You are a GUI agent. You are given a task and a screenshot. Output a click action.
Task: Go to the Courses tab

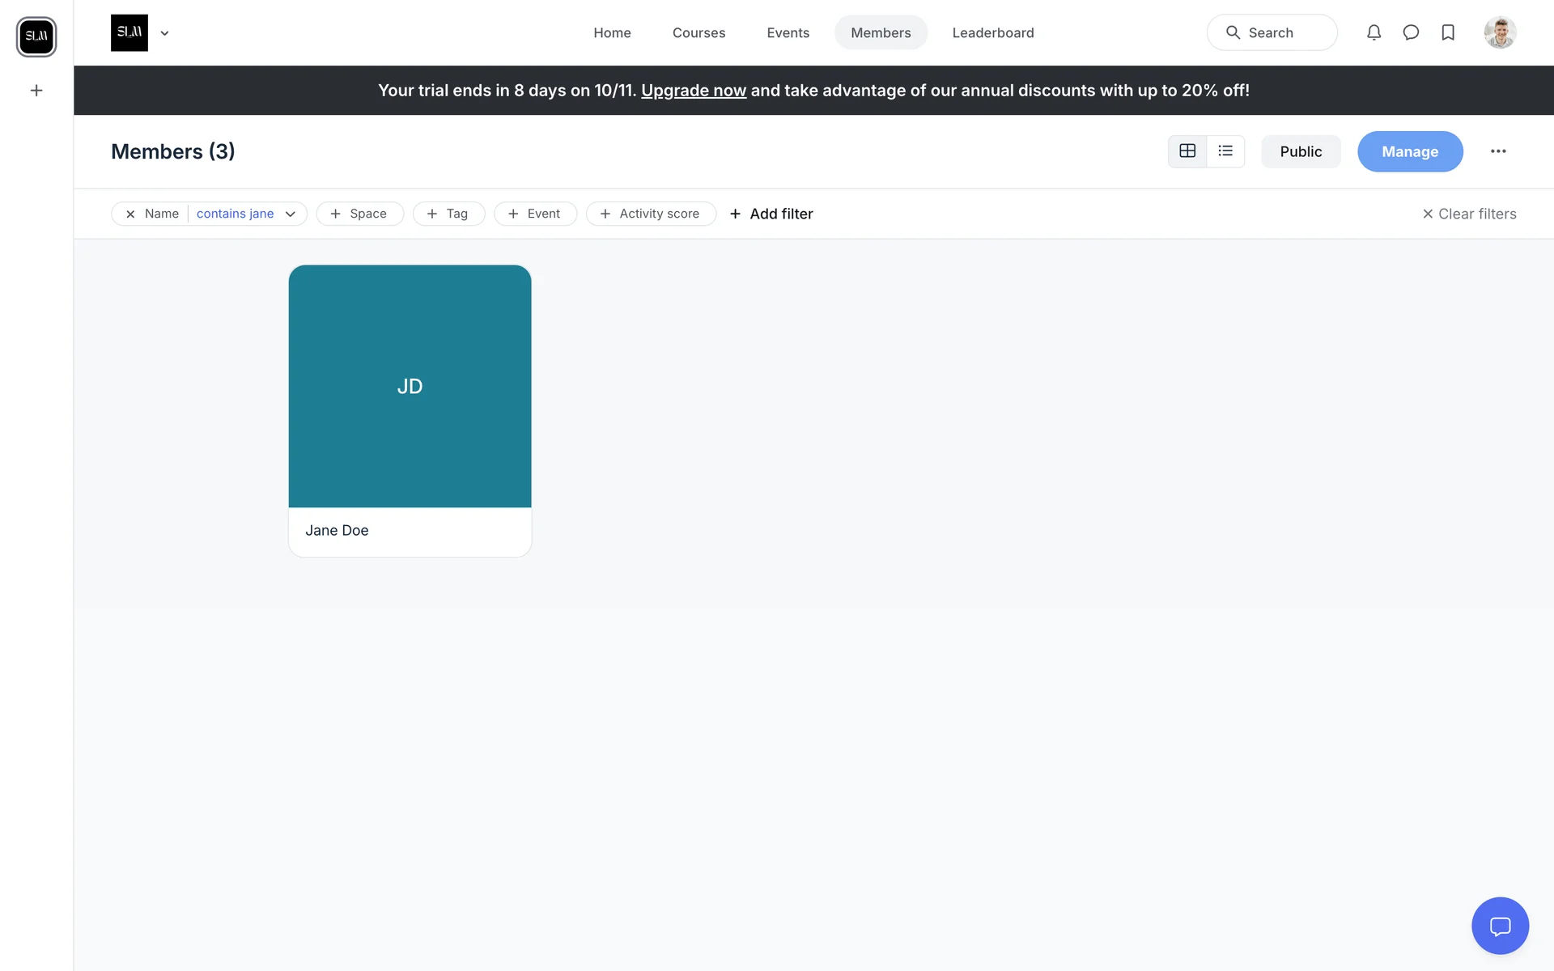coord(698,32)
